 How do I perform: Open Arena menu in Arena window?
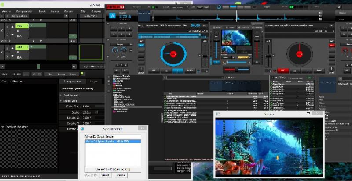7,11
